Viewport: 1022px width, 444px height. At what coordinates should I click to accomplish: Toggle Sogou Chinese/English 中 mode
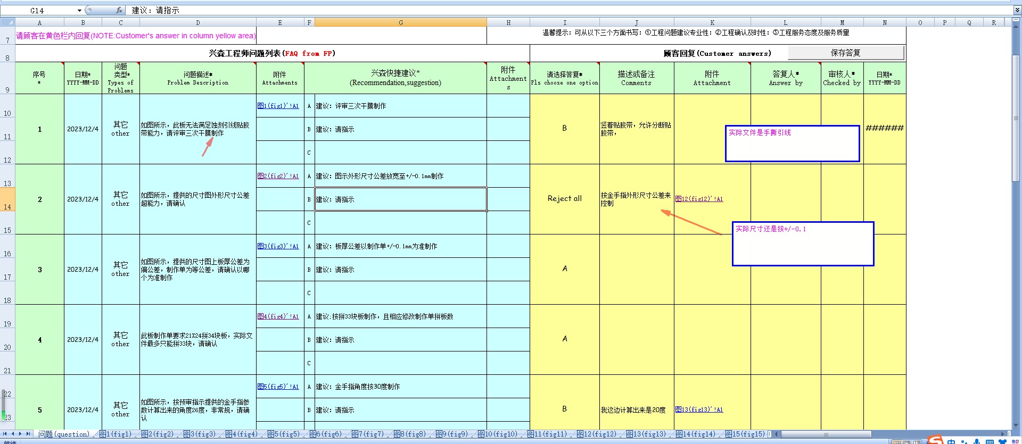pos(951,441)
